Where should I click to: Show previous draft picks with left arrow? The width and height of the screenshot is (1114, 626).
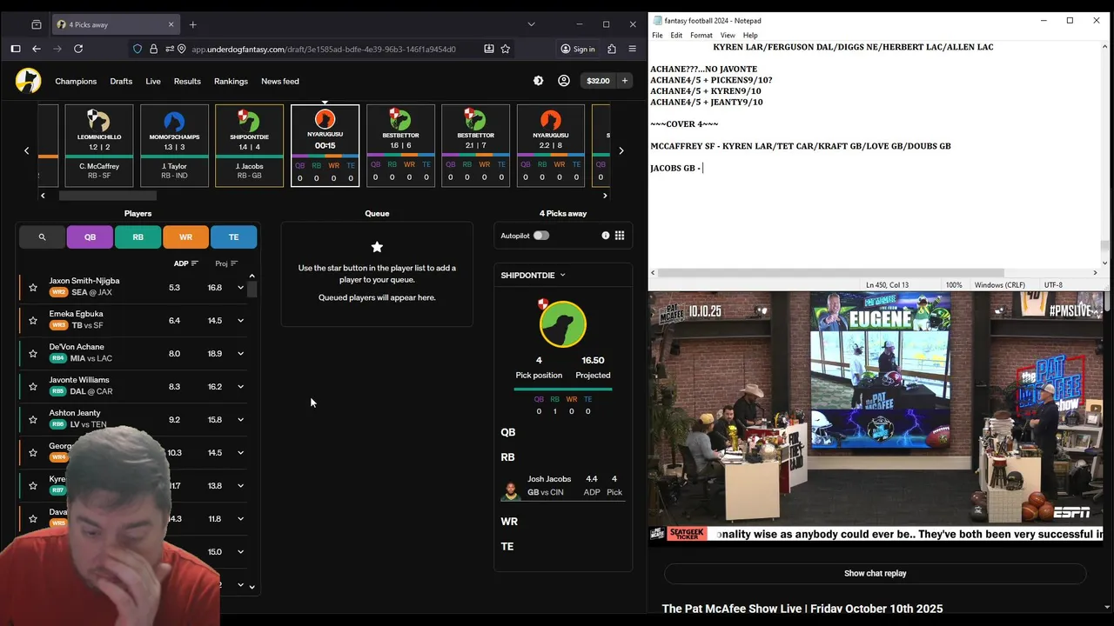click(x=26, y=150)
